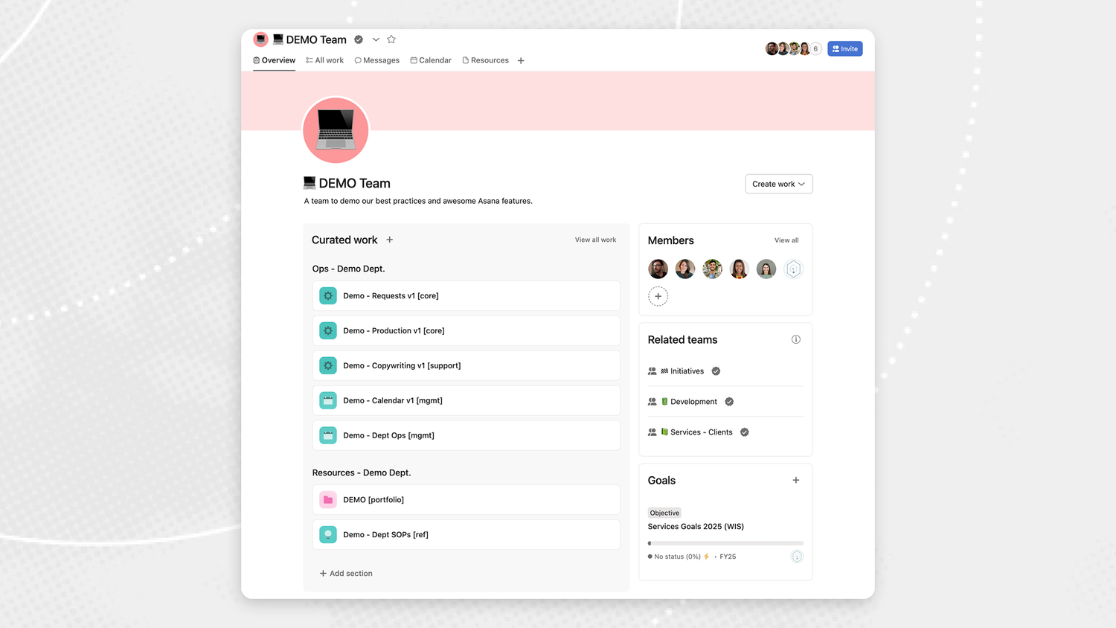Click the plus icon next to Curated work
Viewport: 1116px width, 628px height.
389,240
